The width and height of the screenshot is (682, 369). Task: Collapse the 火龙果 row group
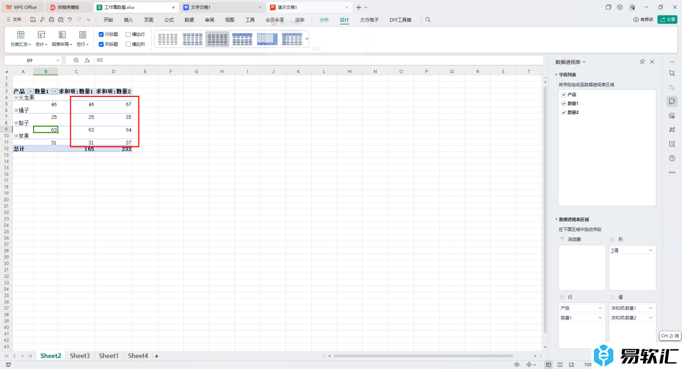16,98
